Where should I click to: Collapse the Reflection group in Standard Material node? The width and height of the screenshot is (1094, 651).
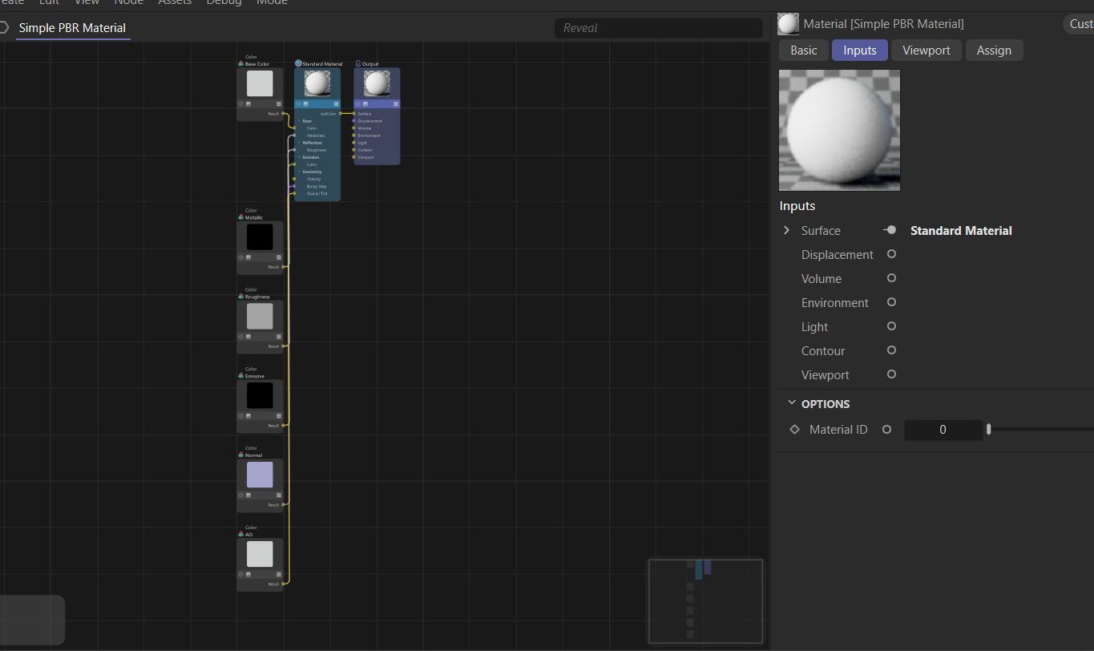point(299,143)
